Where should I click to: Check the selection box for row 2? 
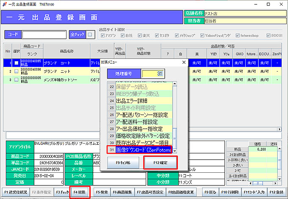16,70
